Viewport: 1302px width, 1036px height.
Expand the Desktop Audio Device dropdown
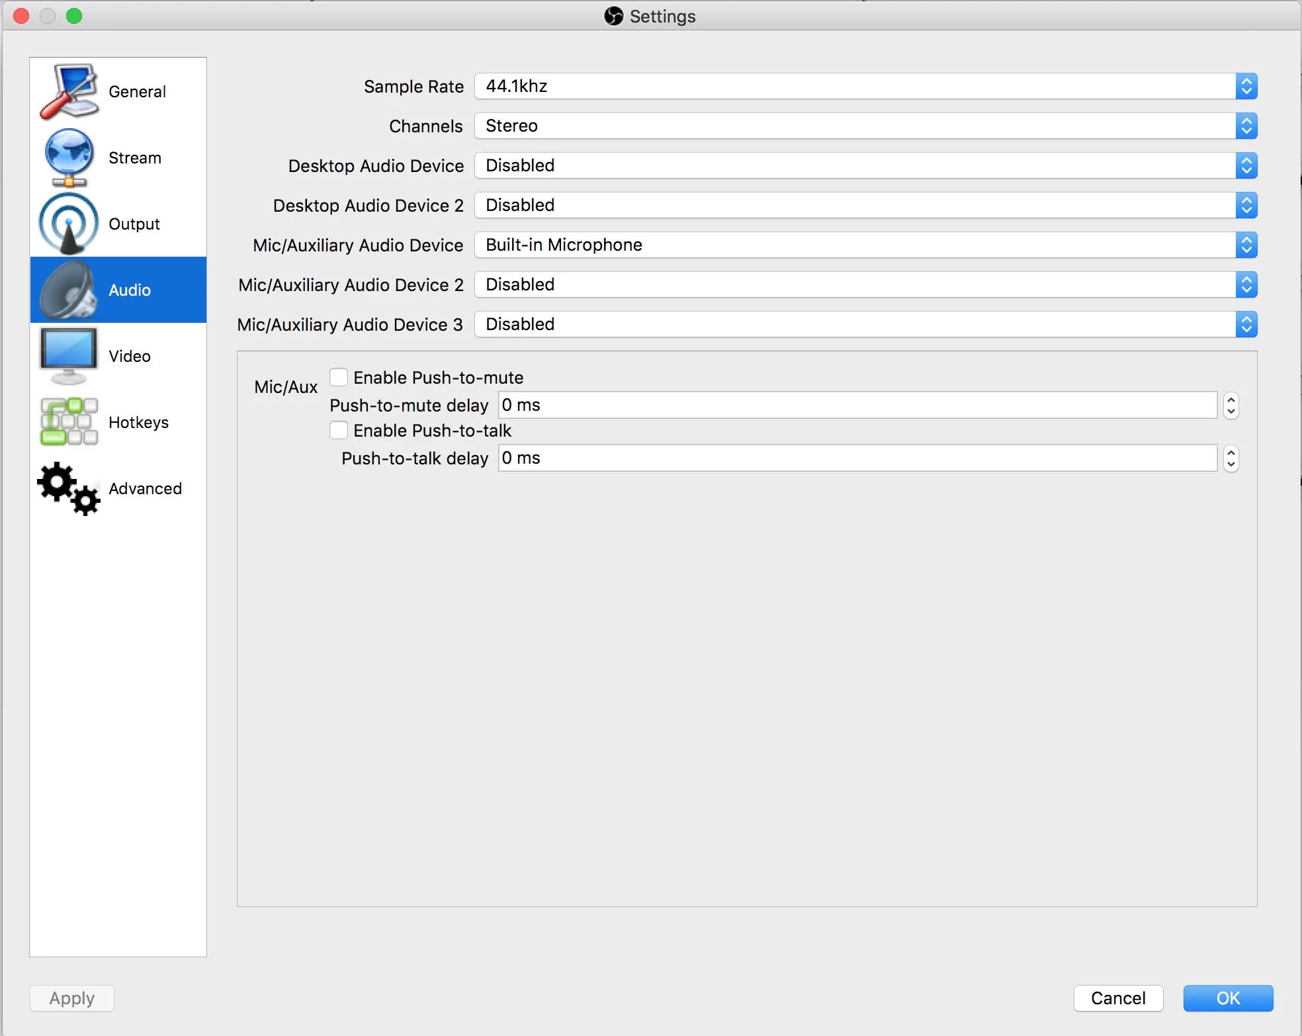[865, 166]
